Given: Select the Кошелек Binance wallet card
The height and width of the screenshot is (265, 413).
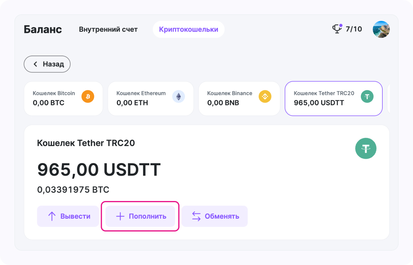Looking at the screenshot, I should click(x=239, y=98).
